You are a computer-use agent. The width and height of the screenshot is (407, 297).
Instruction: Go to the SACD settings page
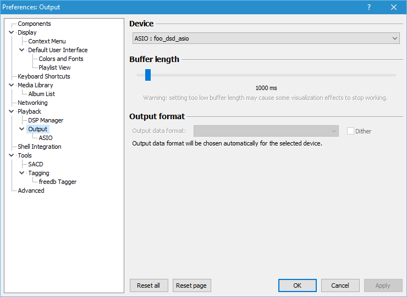click(36, 164)
